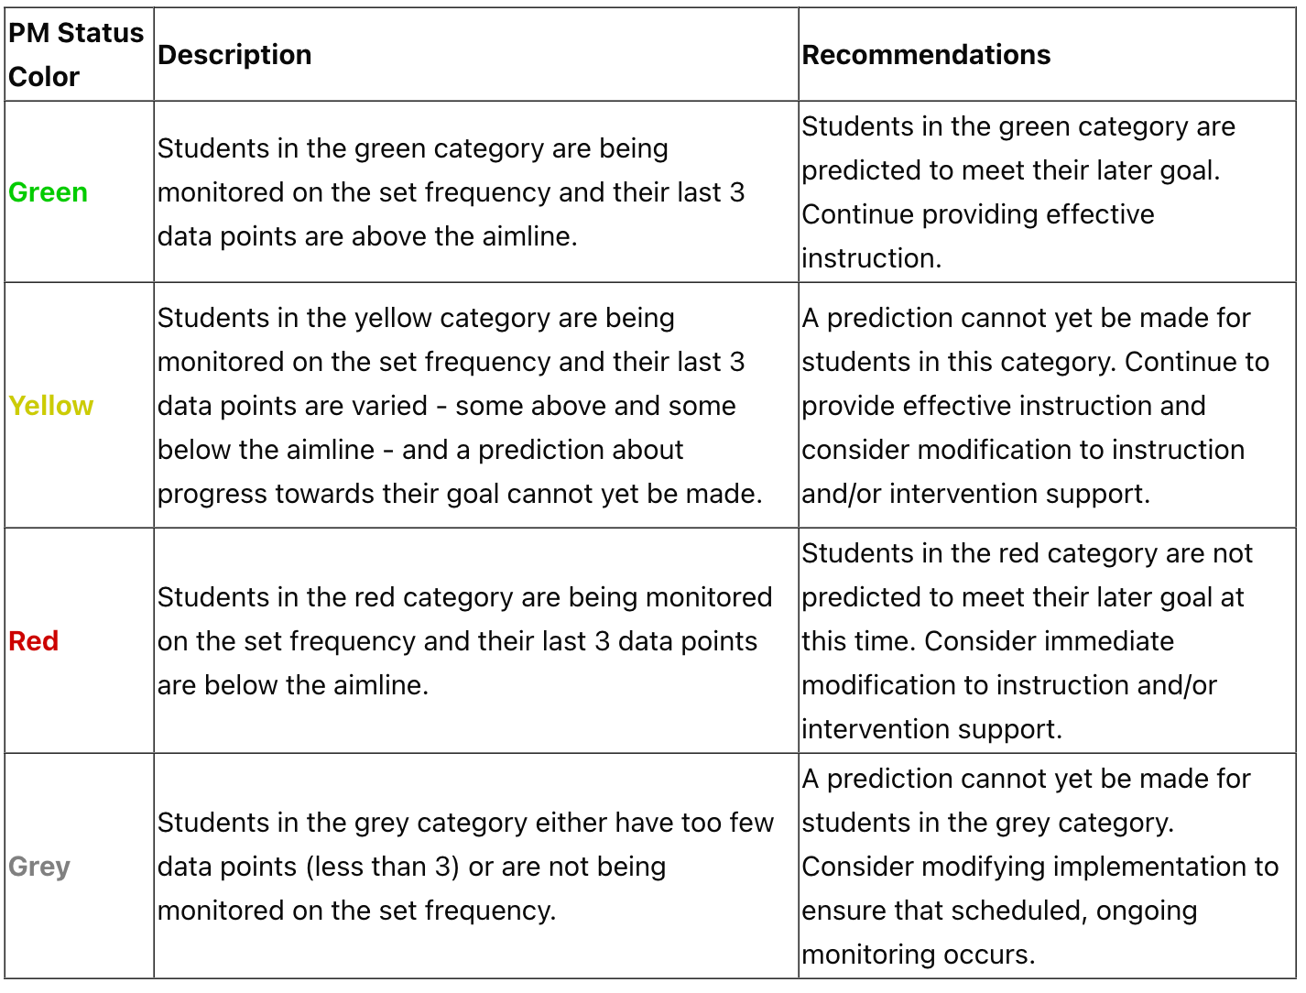Click the red category description cell
Viewport: 1306px width, 993px height.
click(x=476, y=641)
